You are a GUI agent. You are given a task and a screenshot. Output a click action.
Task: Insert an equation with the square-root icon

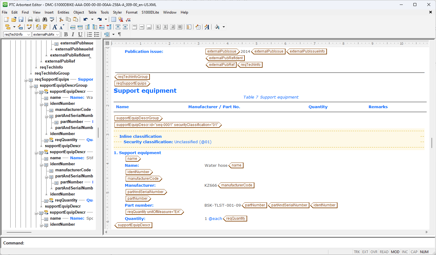(x=128, y=19)
